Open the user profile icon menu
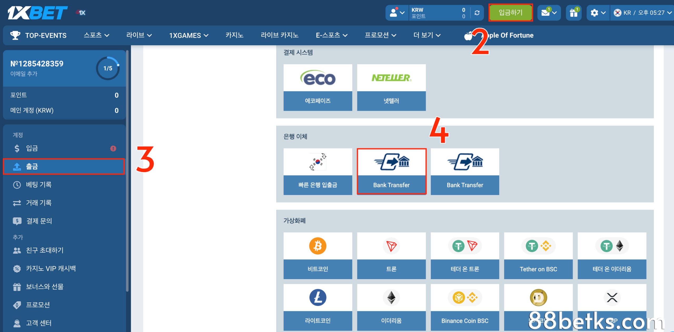This screenshot has width=674, height=332. [x=397, y=13]
